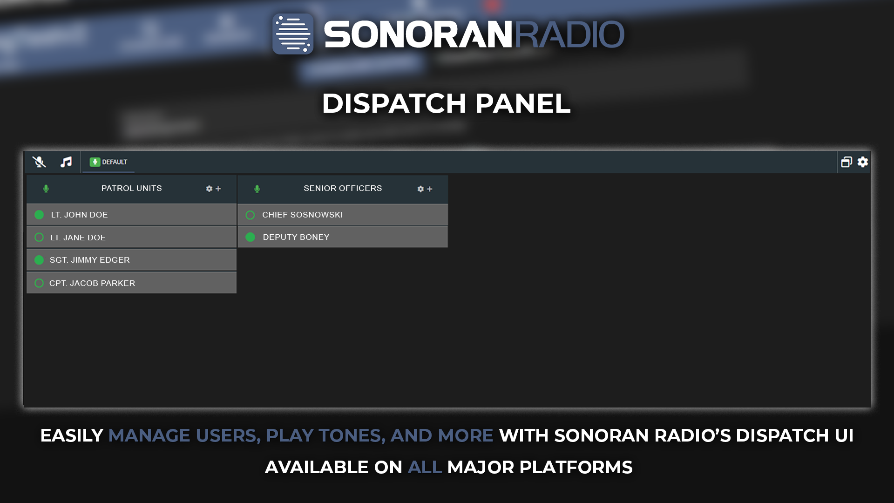Click the green mic on PATROL UNITS channel
This screenshot has height=503, width=894.
pos(46,189)
